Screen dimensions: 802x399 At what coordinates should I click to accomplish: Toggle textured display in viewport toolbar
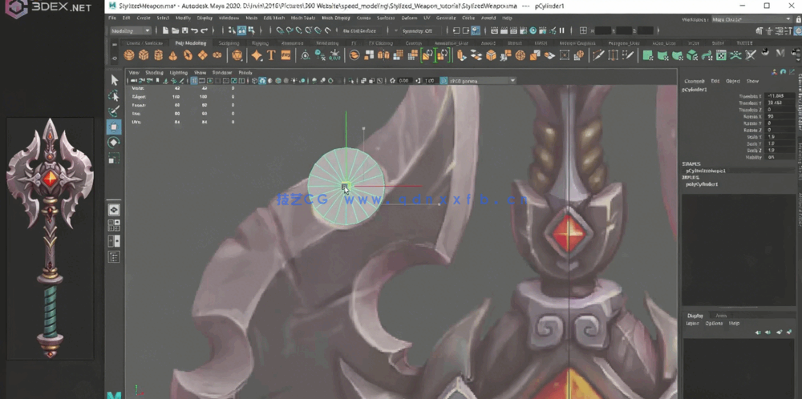(x=286, y=81)
